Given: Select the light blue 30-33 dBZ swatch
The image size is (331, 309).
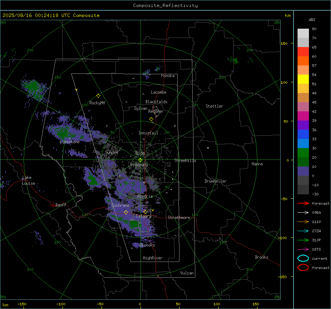Looking at the screenshot, I should [x=303, y=143].
